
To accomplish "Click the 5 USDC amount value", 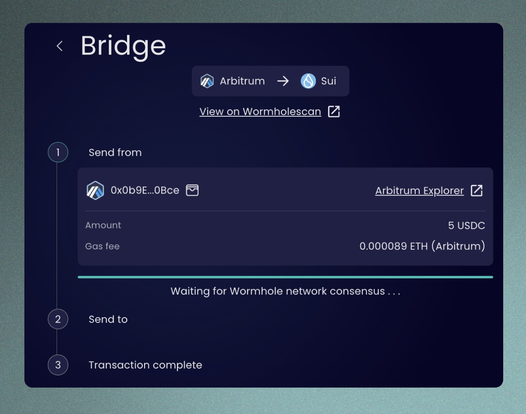I will click(x=466, y=225).
